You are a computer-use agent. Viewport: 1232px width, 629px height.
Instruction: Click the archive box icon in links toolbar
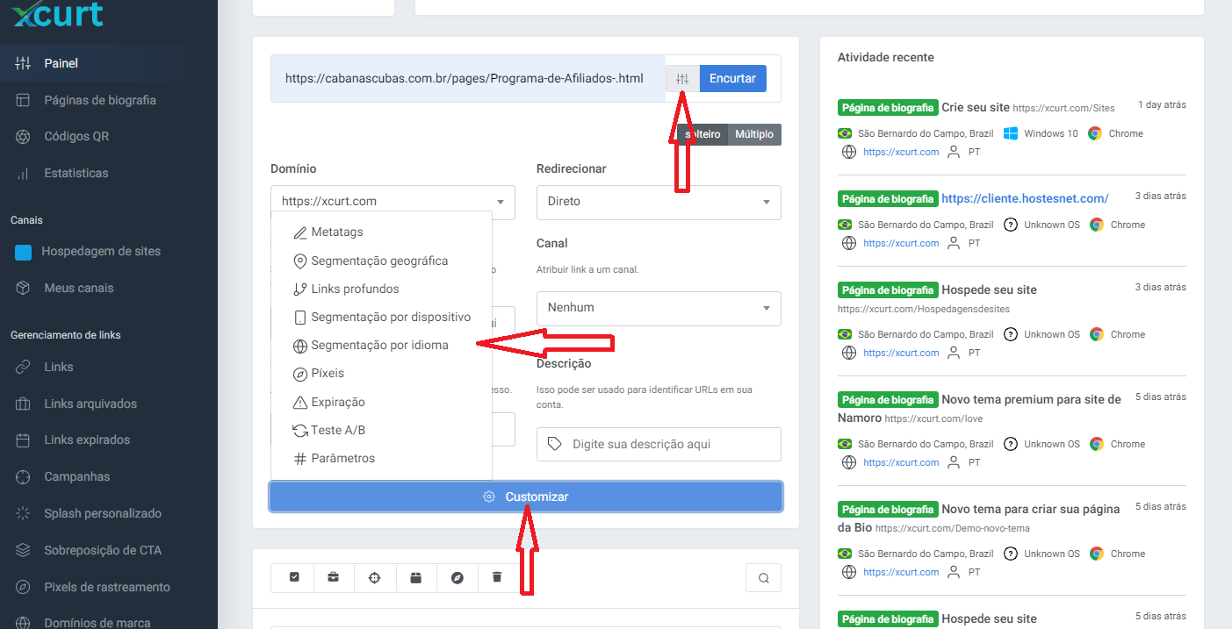click(x=416, y=577)
